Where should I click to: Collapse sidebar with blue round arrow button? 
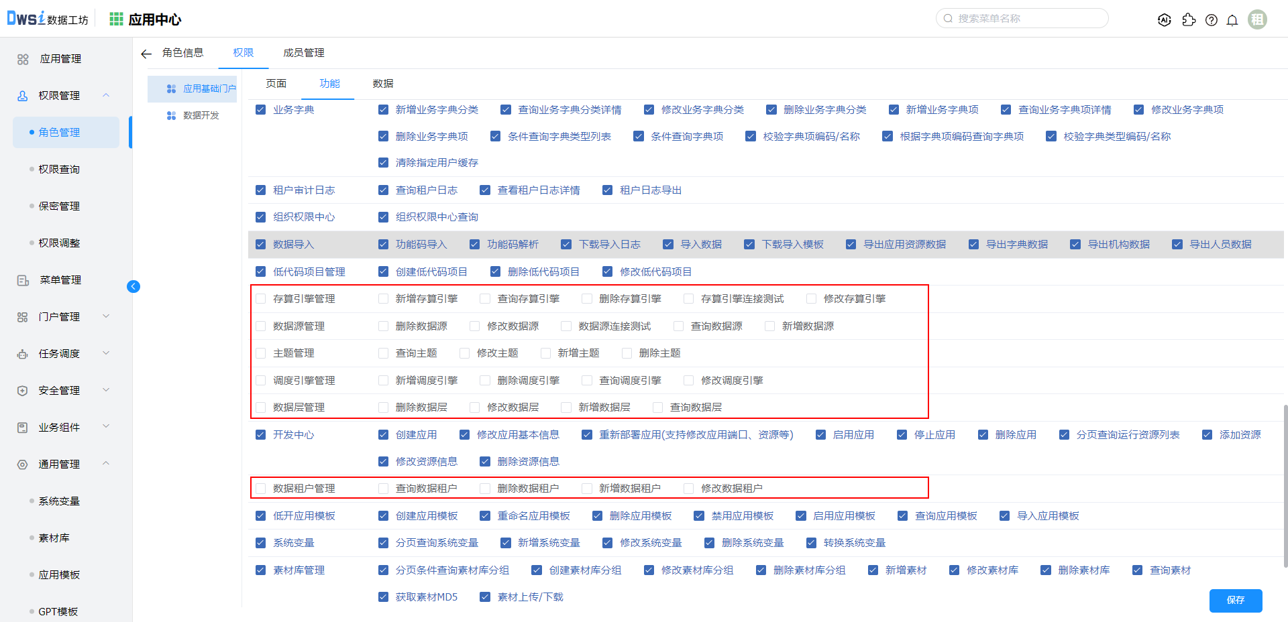click(x=133, y=287)
